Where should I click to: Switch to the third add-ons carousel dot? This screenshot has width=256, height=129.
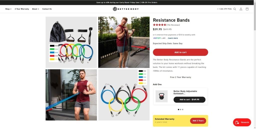[182, 110]
